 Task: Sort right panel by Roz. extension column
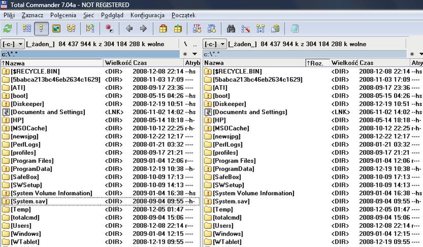(317, 63)
